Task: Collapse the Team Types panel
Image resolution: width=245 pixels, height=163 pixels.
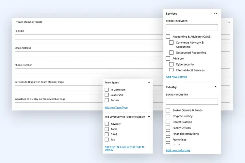Action: 149,83
